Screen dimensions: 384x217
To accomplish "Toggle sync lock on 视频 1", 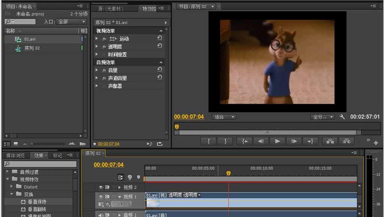I will pos(107,197).
